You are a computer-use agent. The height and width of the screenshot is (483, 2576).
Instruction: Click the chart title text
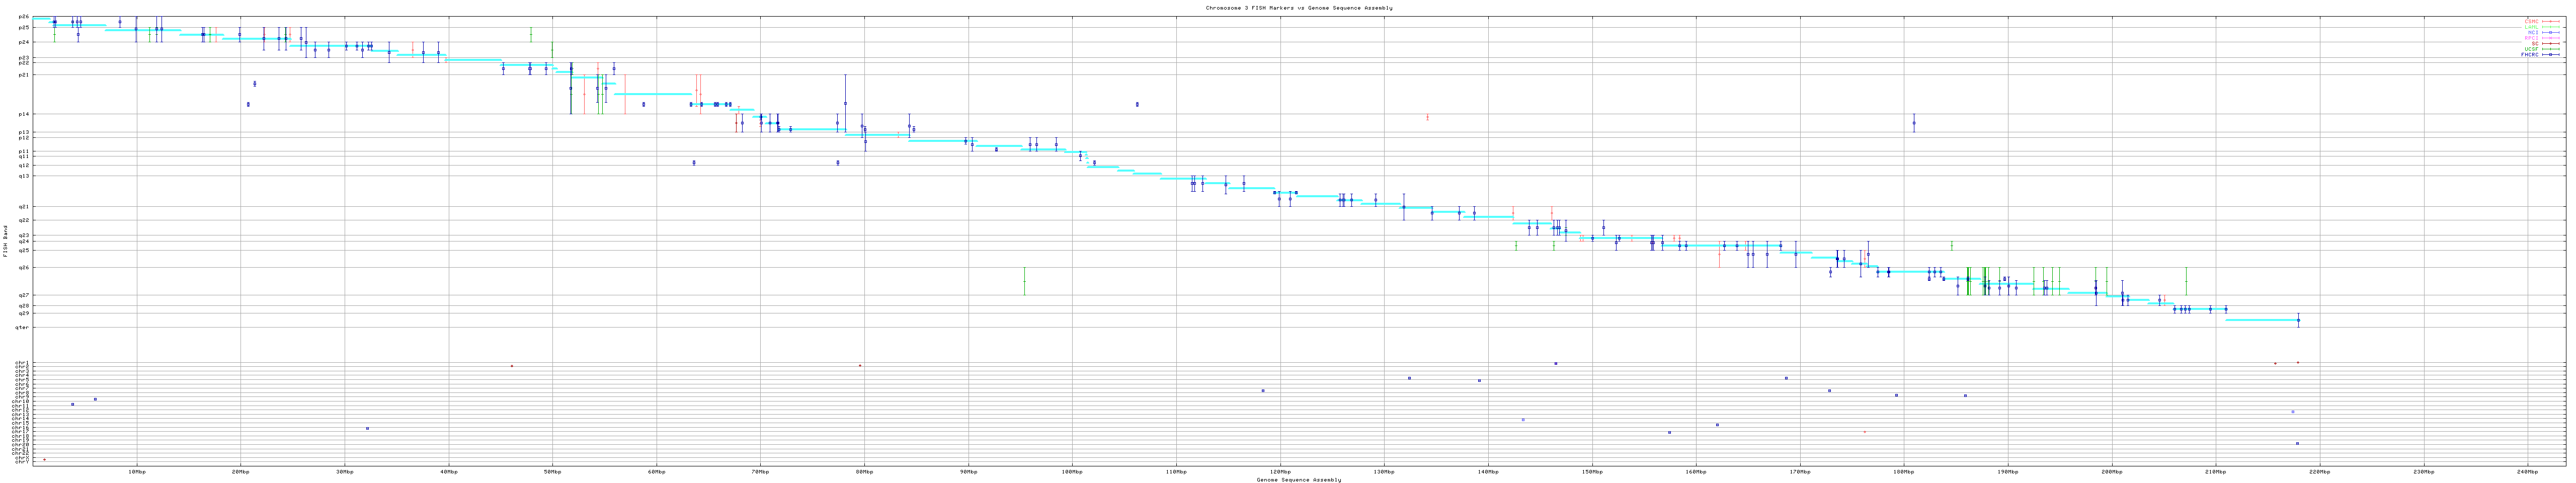pyautogui.click(x=1298, y=7)
